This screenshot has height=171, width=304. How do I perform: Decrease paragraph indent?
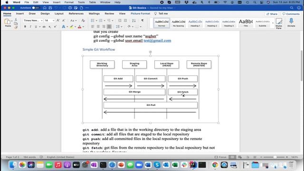(120, 20)
